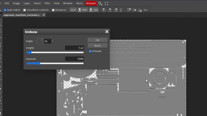Click the Angle dial in Emboss

39,41
